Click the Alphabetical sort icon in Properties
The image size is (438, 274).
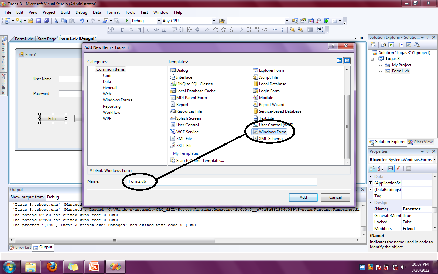[x=381, y=168]
